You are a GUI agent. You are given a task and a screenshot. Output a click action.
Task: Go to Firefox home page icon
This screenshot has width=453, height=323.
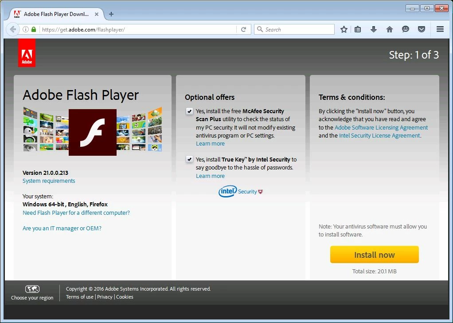coord(390,29)
